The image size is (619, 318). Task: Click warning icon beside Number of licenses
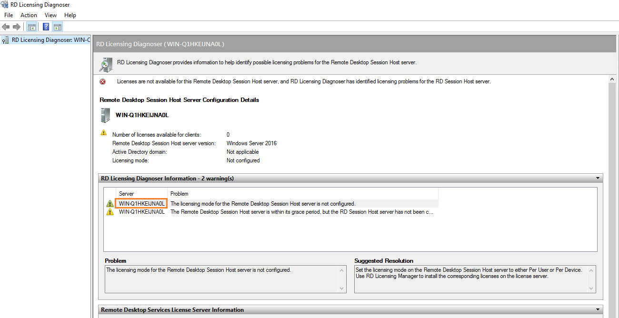pyautogui.click(x=103, y=133)
